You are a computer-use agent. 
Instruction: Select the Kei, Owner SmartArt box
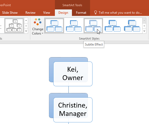coord(73,74)
